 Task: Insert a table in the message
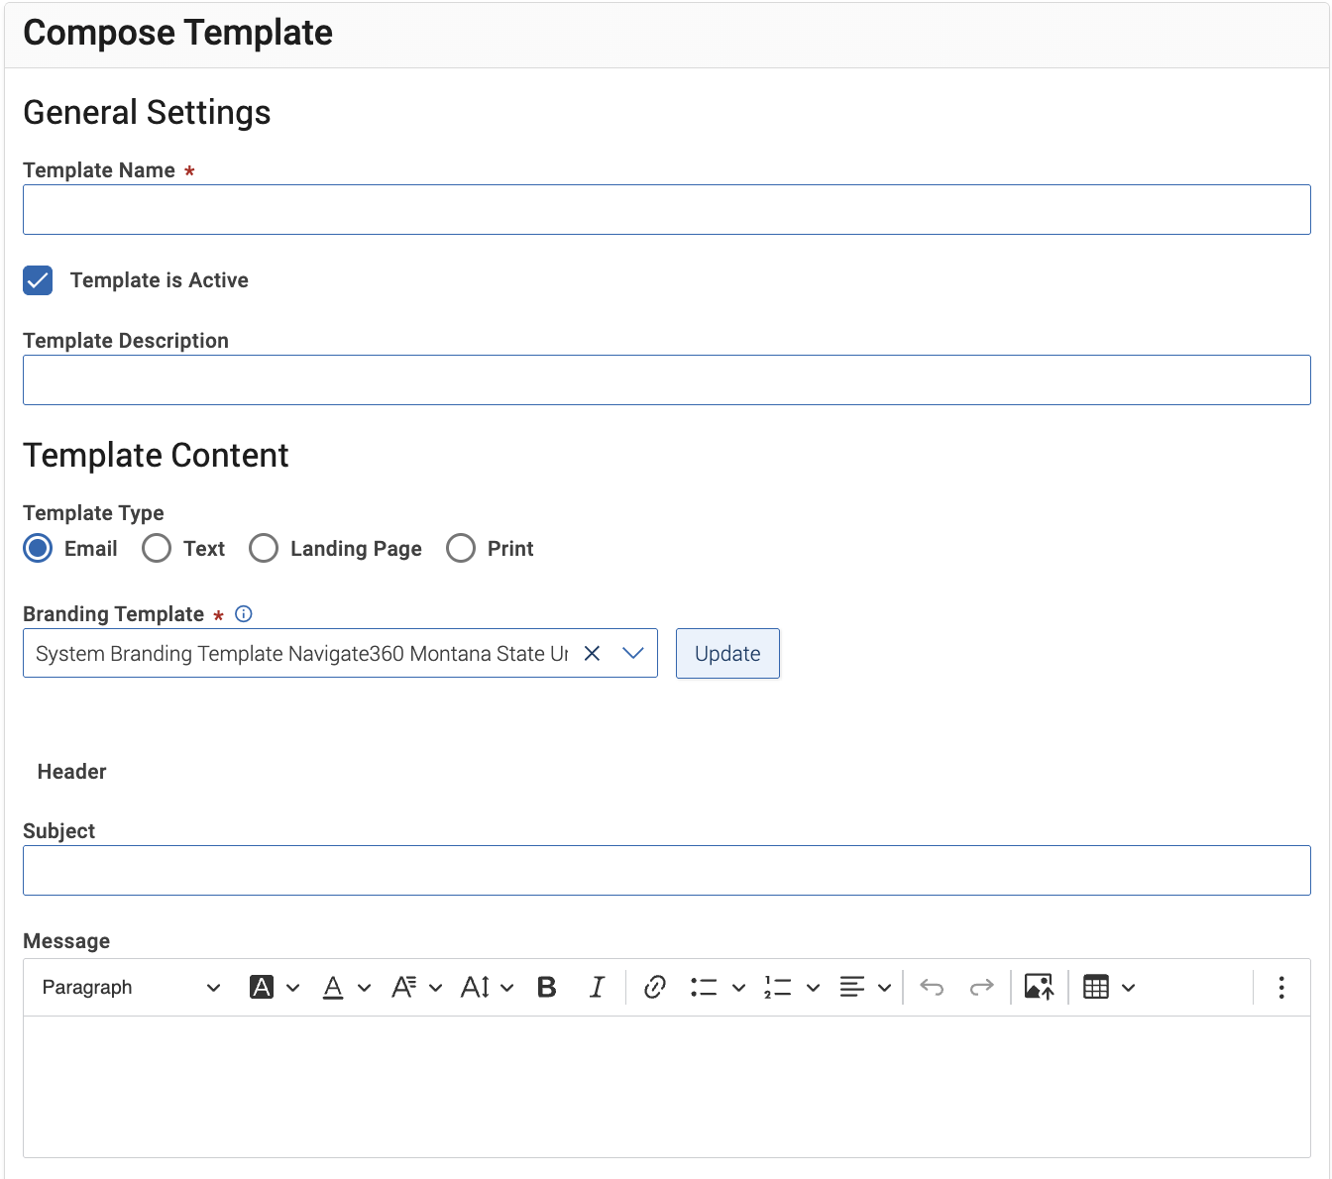tap(1096, 987)
